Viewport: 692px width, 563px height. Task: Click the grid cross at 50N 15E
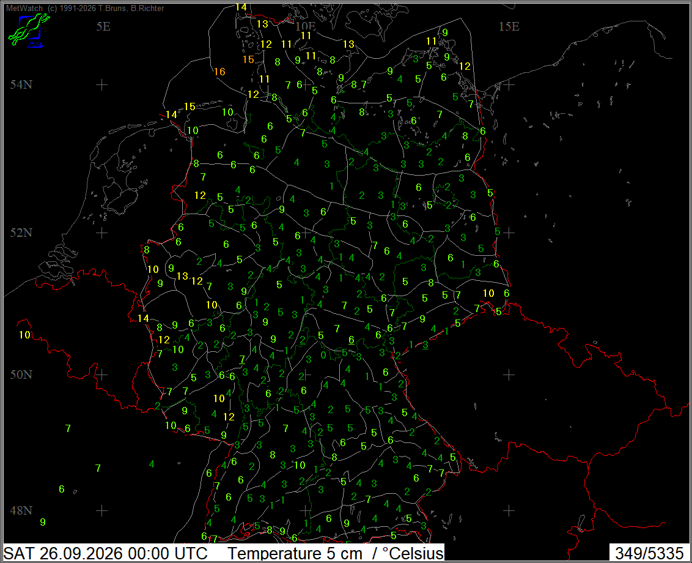[x=509, y=375]
